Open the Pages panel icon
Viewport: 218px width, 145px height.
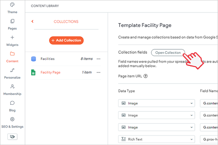[12, 21]
